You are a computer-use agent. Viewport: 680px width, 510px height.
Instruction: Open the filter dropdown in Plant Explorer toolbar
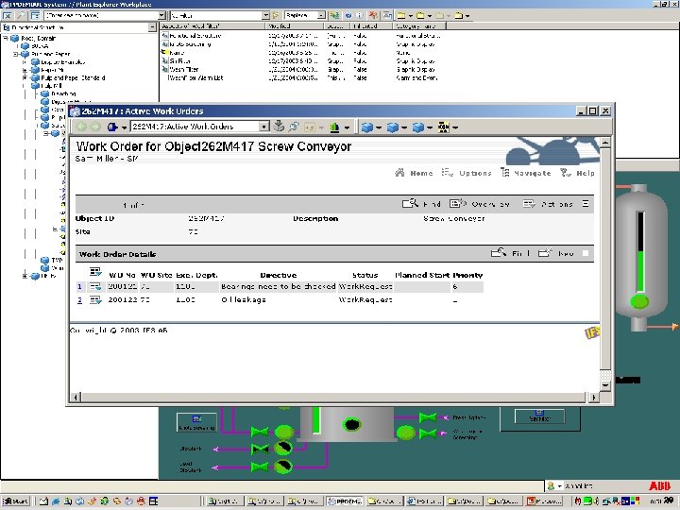265,15
